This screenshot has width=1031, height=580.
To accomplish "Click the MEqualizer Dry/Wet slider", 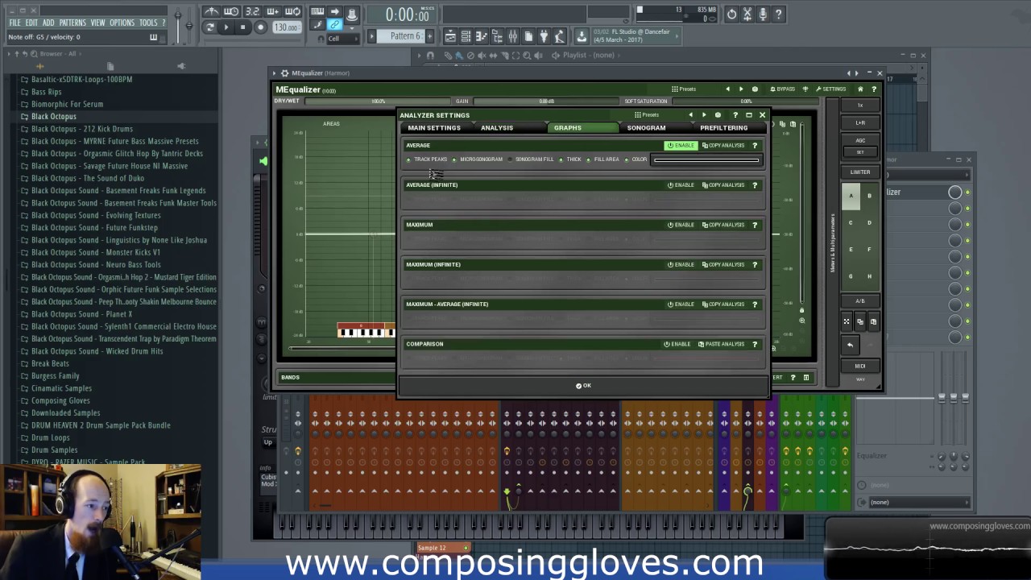I will click(x=377, y=101).
